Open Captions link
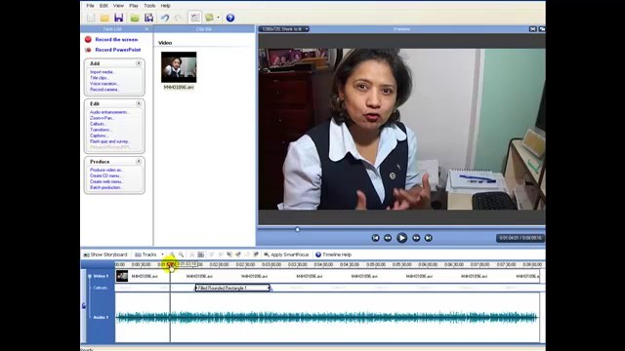 tap(99, 136)
